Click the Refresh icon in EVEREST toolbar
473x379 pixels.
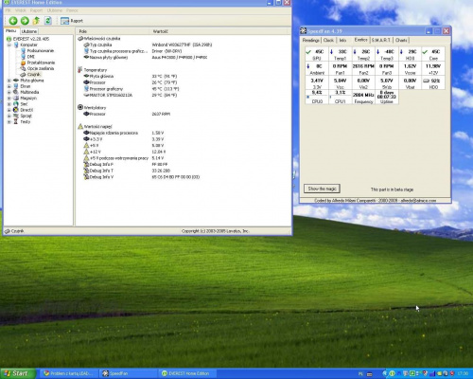coord(47,21)
